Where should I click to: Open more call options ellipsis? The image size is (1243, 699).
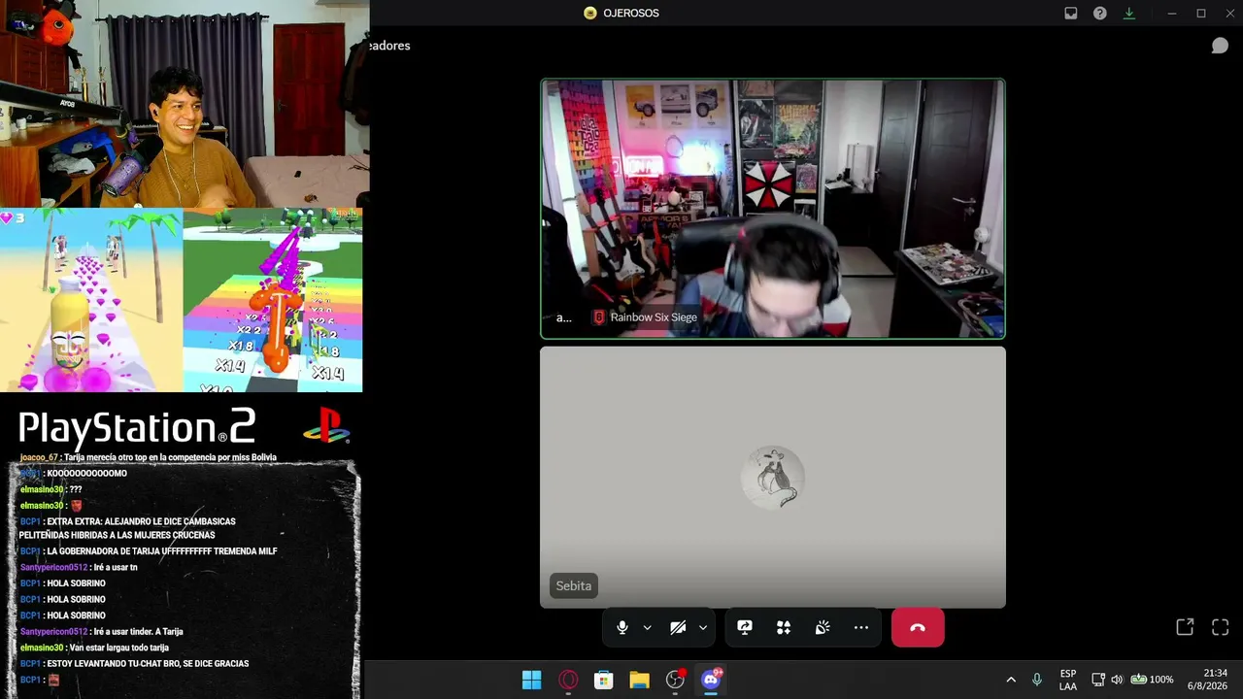coord(861,627)
